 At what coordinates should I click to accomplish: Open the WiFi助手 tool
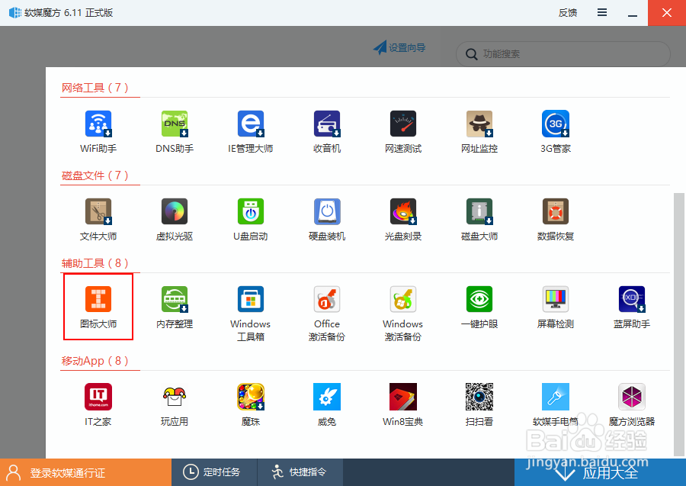coord(98,124)
